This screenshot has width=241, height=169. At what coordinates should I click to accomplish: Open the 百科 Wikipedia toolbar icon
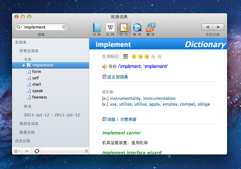pyautogui.click(x=110, y=27)
